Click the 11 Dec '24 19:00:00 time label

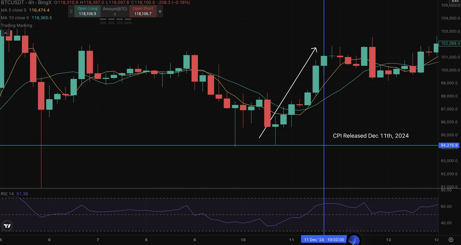tap(324, 240)
